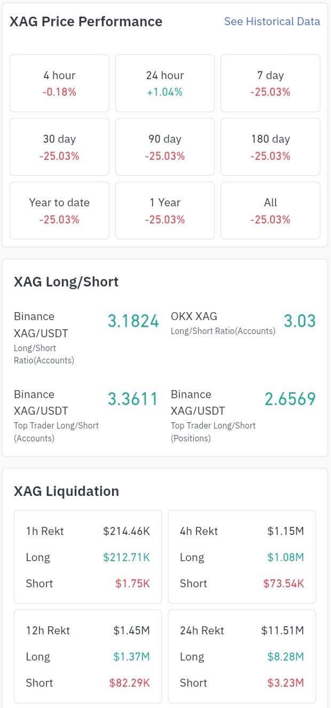Select Binance Top Trader Positions ratio 2.6569

(x=290, y=399)
